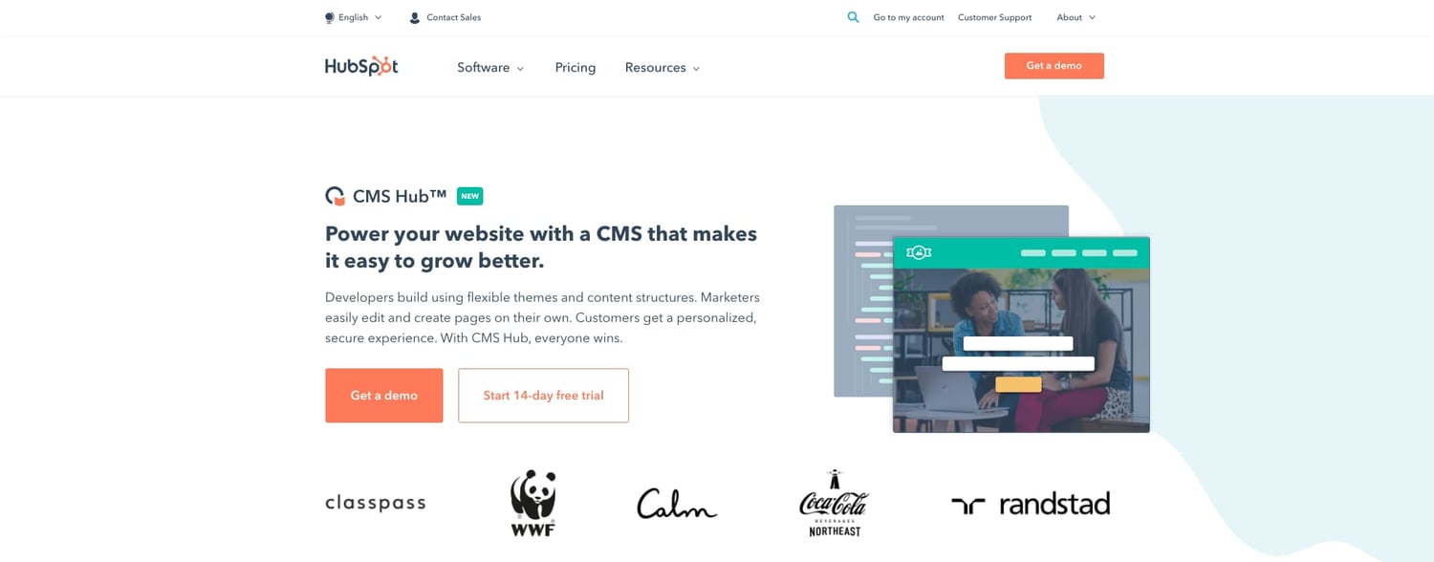Screen dimensions: 1434x562
Task: Open the Customer Support link
Action: point(994,17)
